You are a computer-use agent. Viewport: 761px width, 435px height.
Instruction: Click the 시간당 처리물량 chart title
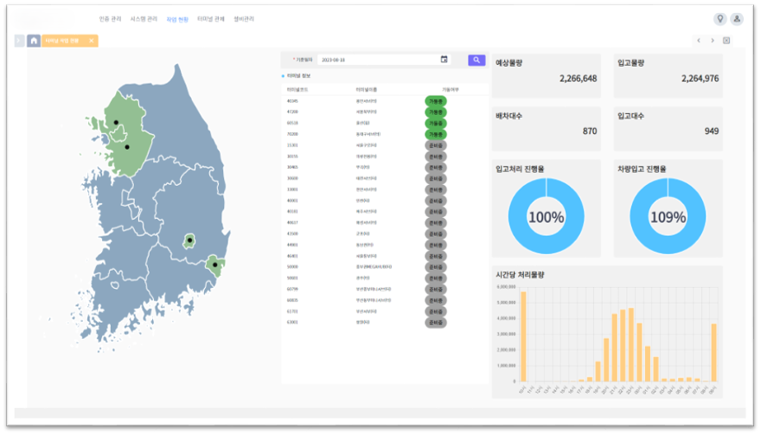point(520,275)
